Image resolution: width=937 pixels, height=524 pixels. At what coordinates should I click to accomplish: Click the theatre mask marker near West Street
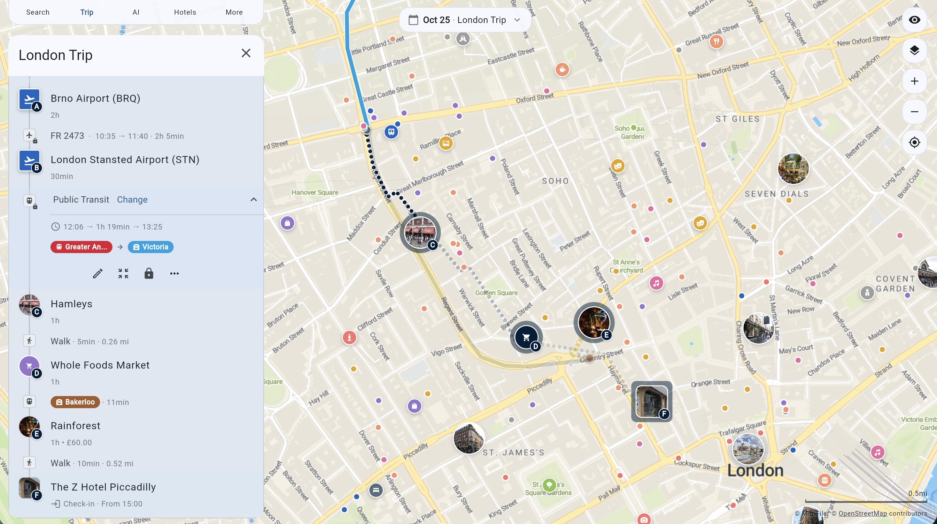[x=700, y=223]
